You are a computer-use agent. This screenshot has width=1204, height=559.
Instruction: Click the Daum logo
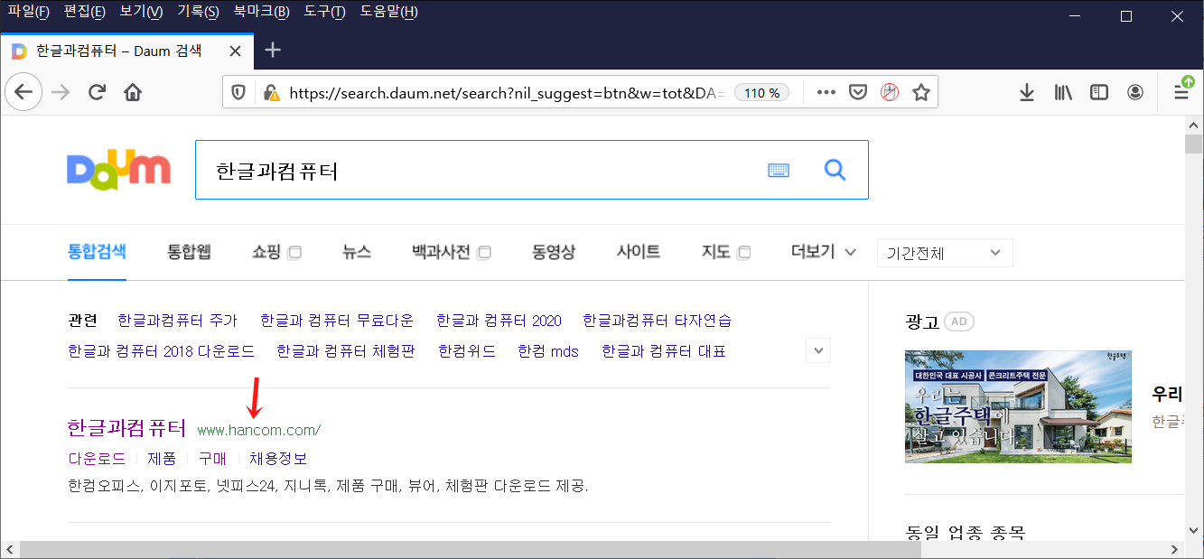click(118, 169)
